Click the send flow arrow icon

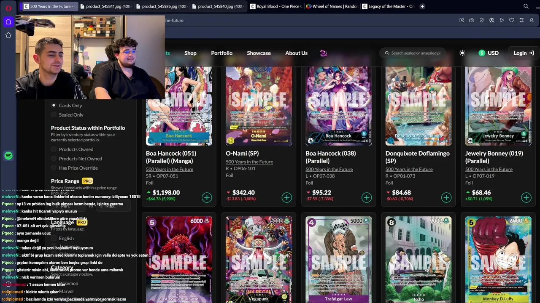point(502,20)
